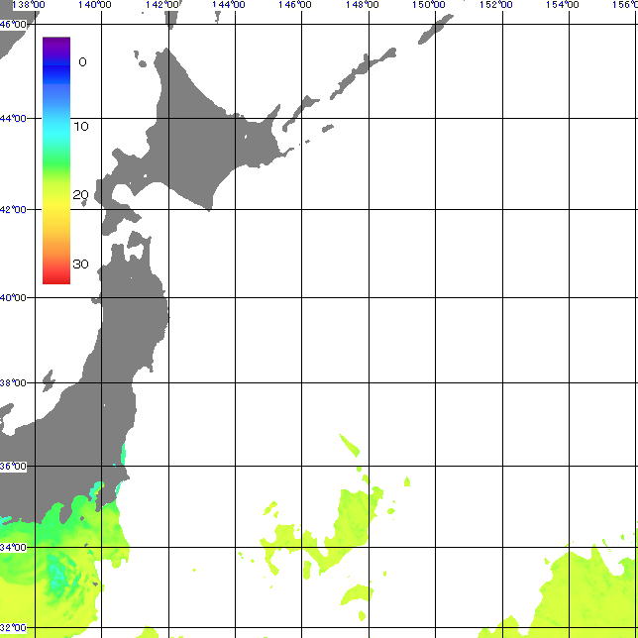The width and height of the screenshot is (638, 638).
Task: Click the 150°00 longitude label at top
Action: coord(429,5)
